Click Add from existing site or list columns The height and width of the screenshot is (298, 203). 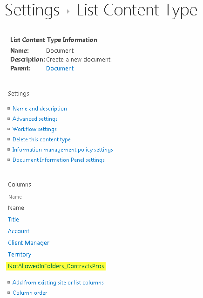(58, 283)
